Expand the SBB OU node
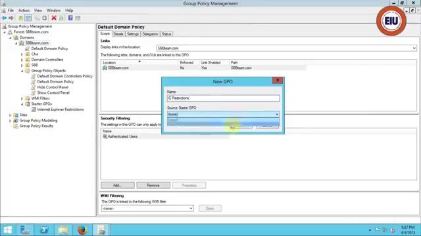The image size is (421, 236). click(x=22, y=66)
